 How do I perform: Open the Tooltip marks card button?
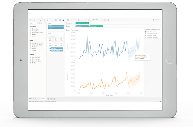(x=56, y=44)
